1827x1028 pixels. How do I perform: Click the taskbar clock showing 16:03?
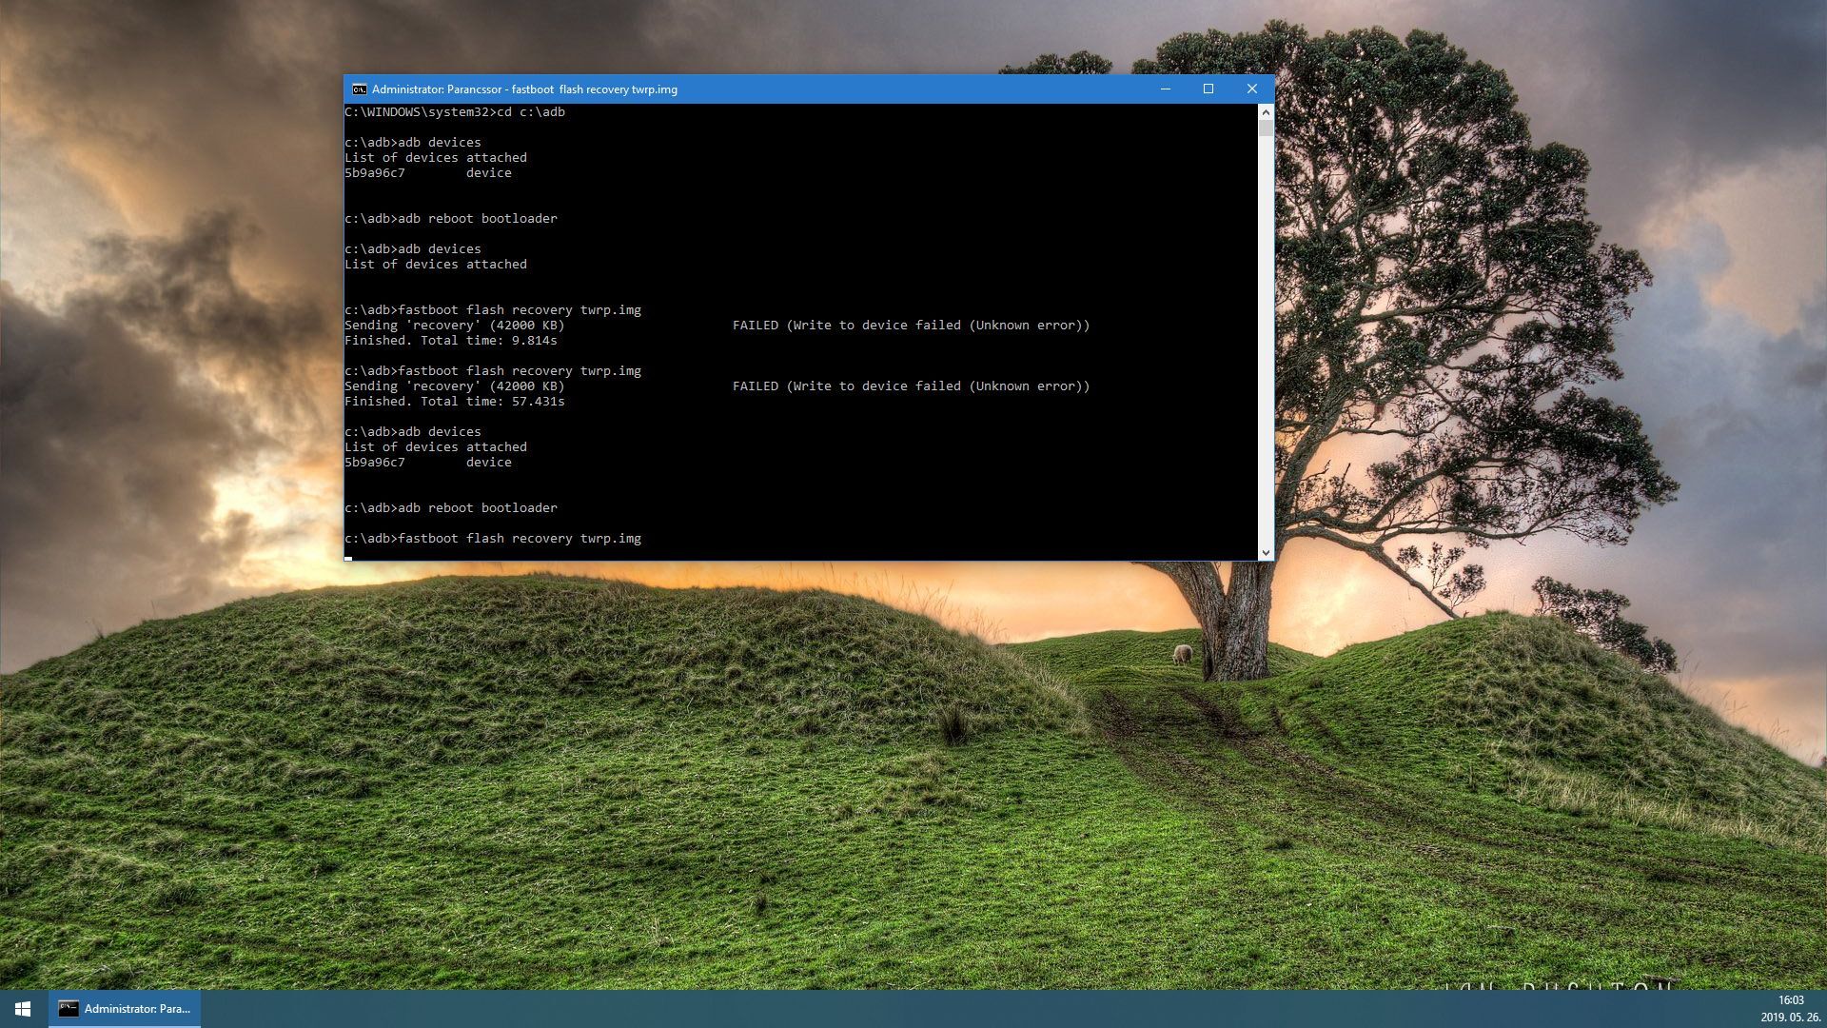coord(1791,1000)
